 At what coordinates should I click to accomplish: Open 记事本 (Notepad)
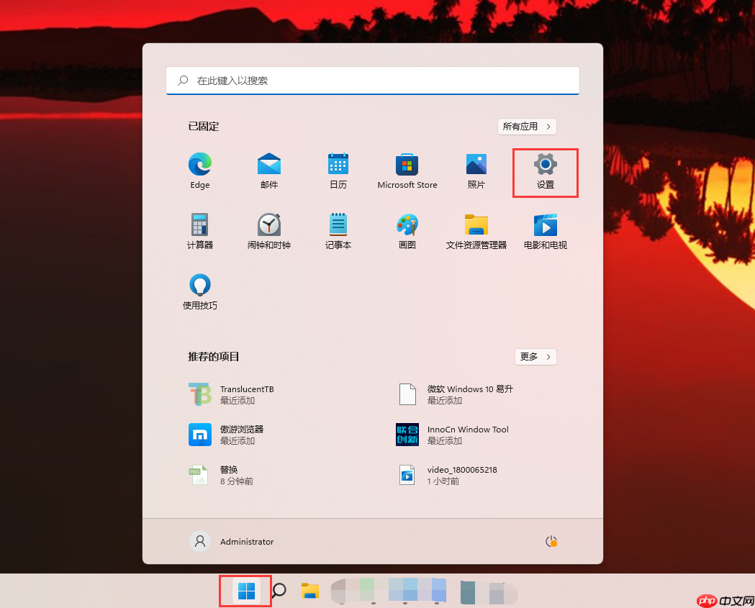(x=338, y=230)
